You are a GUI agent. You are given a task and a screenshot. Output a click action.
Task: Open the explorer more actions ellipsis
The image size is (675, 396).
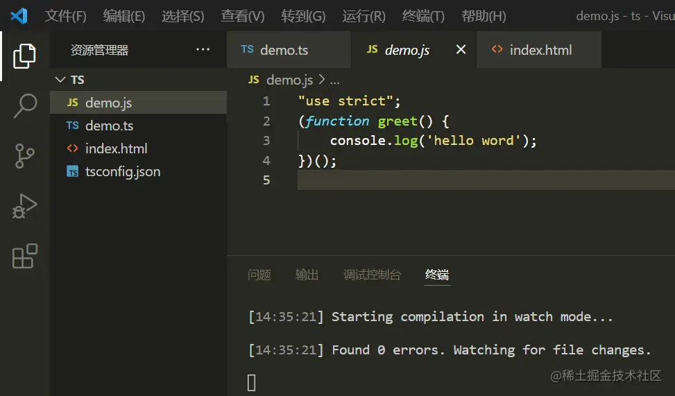coord(203,49)
